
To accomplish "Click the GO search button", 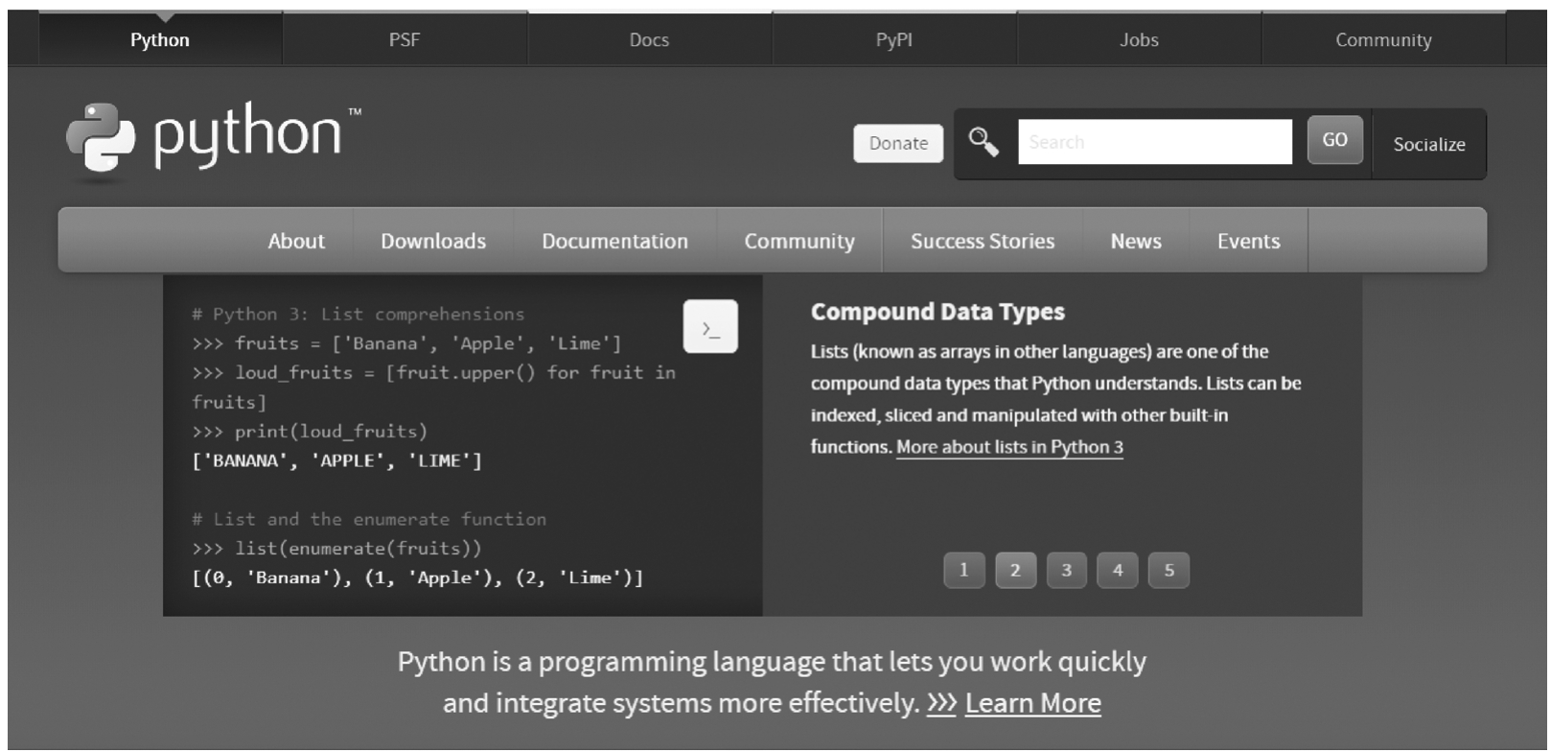I will pyautogui.click(x=1334, y=140).
